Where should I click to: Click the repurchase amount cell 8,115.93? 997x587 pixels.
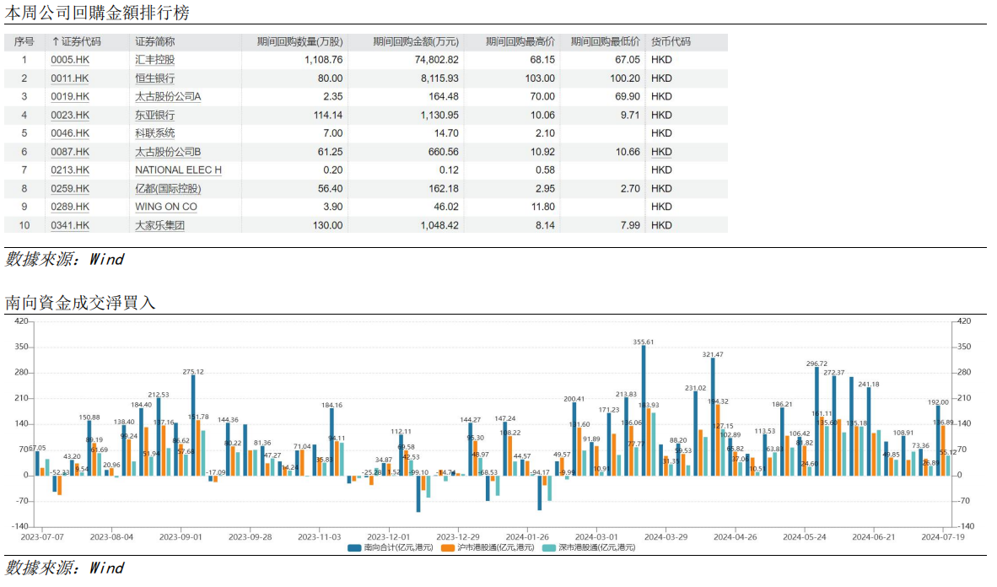[x=439, y=78]
